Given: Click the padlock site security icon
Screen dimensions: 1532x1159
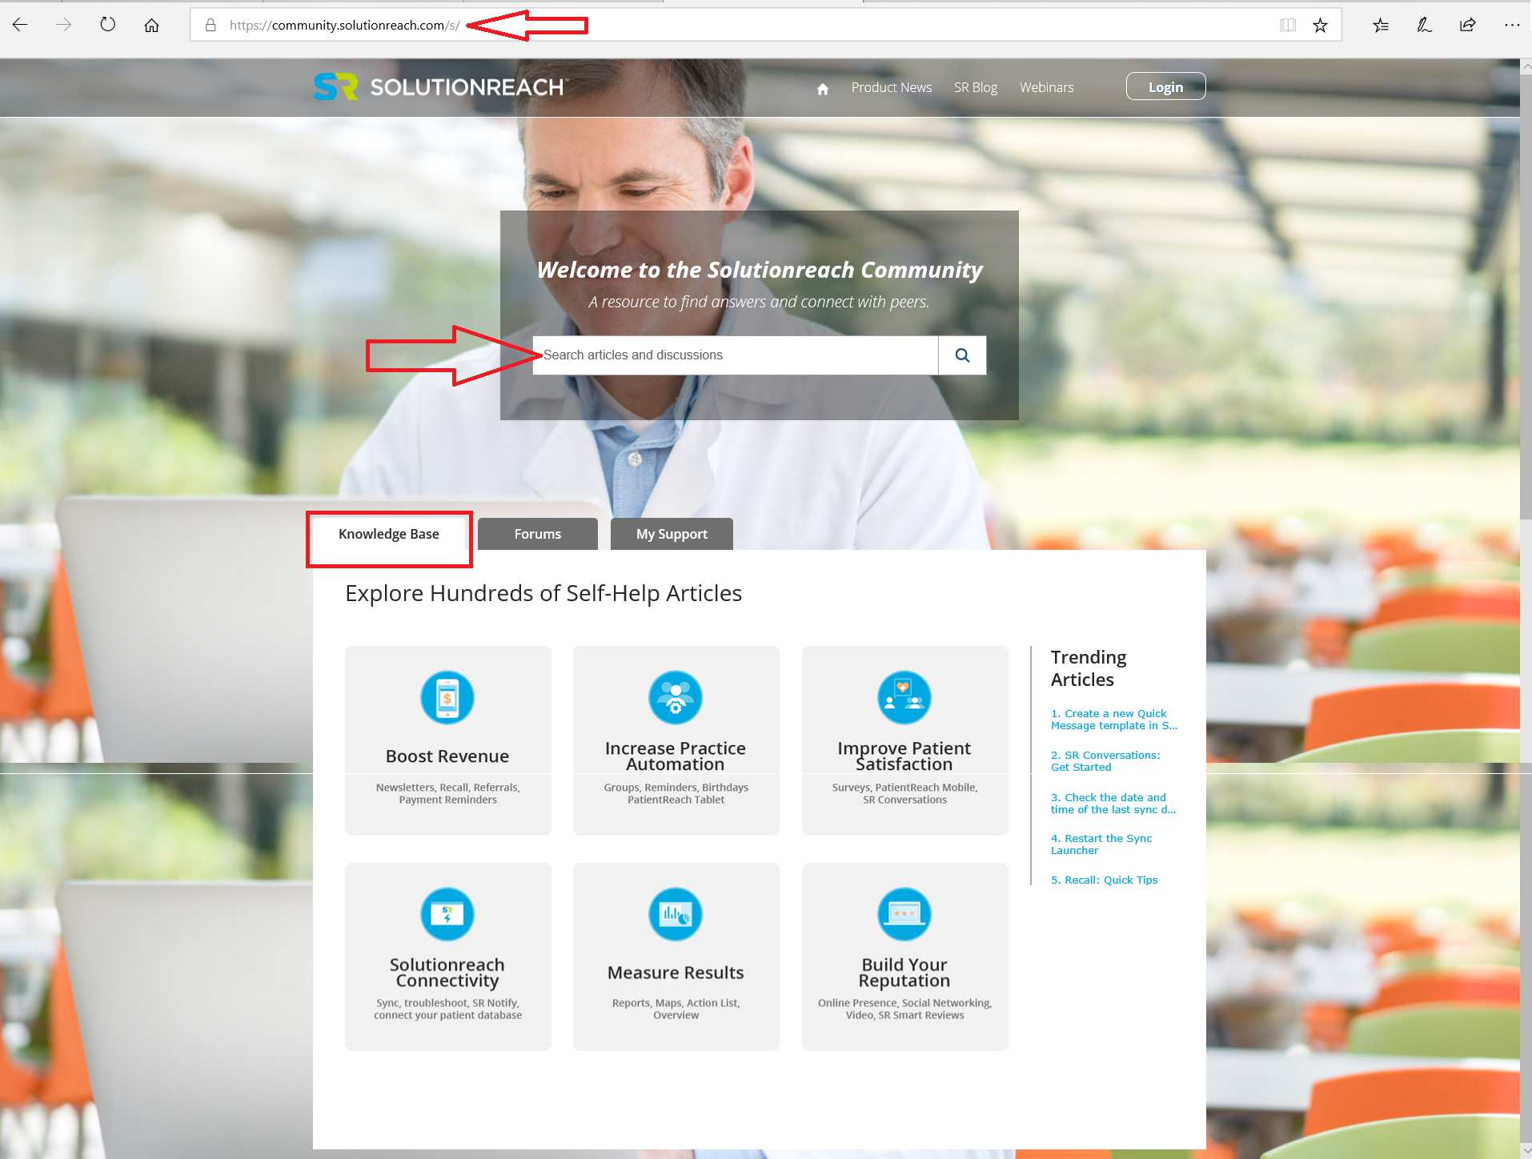Looking at the screenshot, I should [211, 25].
